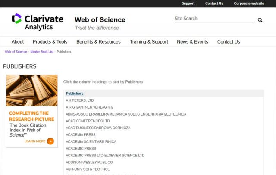The width and height of the screenshot is (276, 175).
Task: Select the ACADEMIC PRESS row
Action: coord(164,148)
